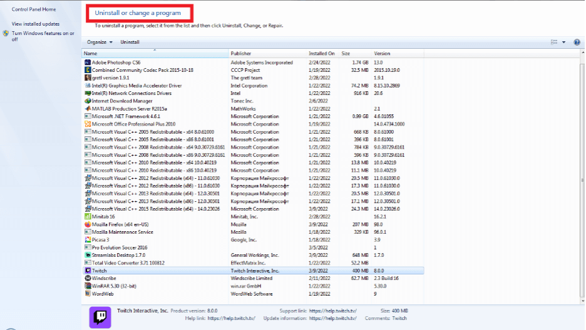
Task: Click the Uninstall toolbar button
Action: (130, 42)
